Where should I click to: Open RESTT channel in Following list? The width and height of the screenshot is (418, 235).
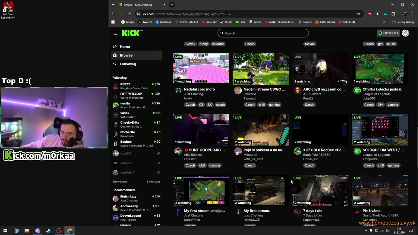(x=137, y=86)
